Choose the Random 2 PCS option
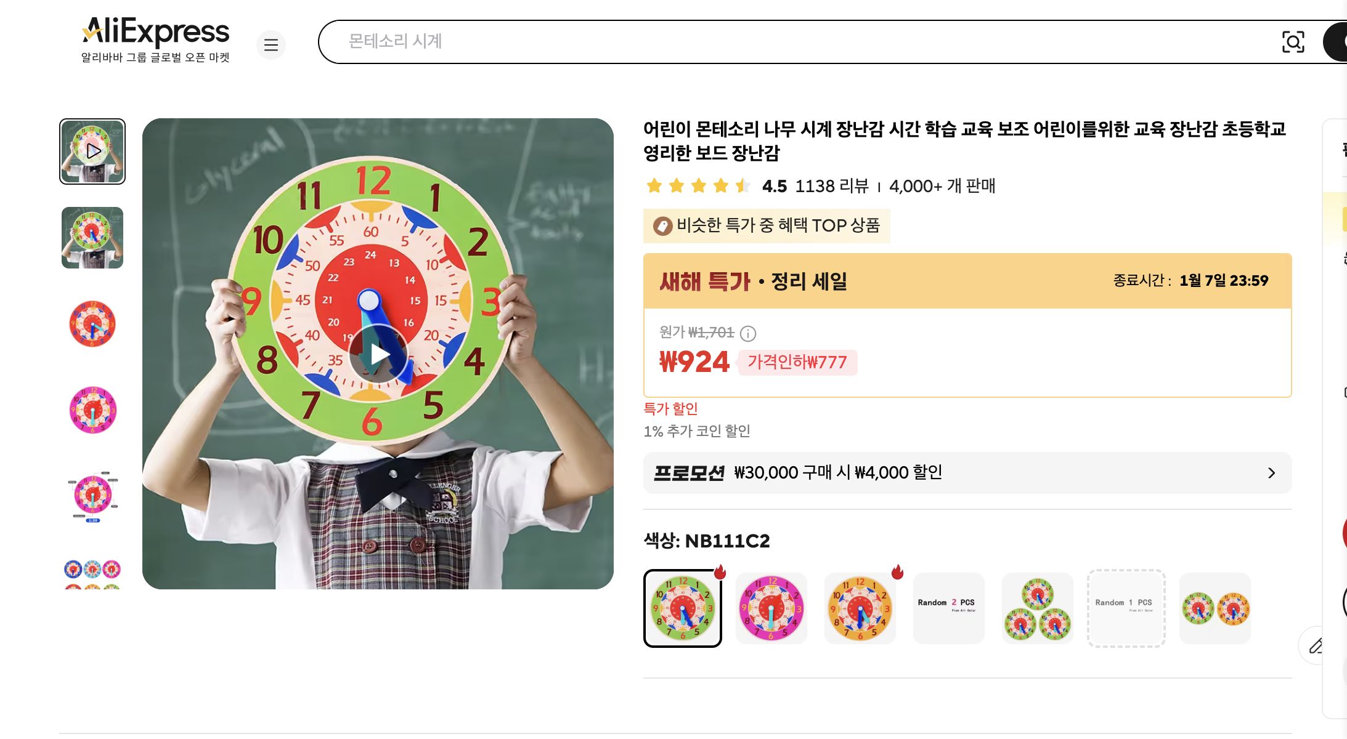This screenshot has width=1347, height=739. coord(949,608)
